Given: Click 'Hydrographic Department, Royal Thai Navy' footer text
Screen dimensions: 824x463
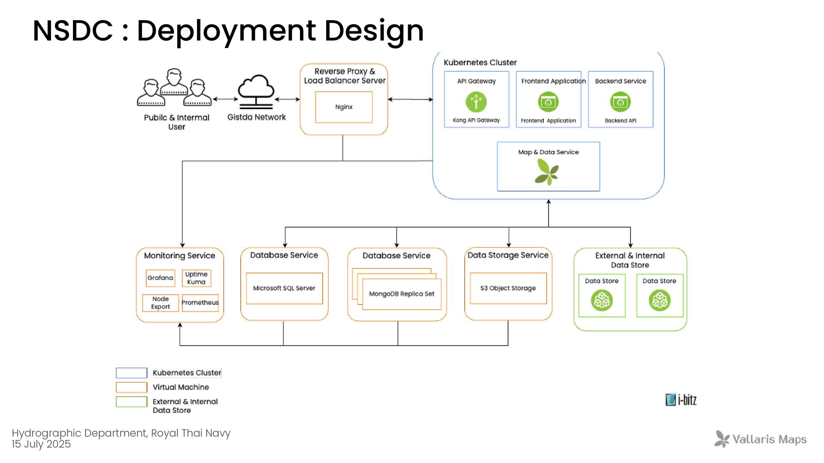Looking at the screenshot, I should [121, 433].
